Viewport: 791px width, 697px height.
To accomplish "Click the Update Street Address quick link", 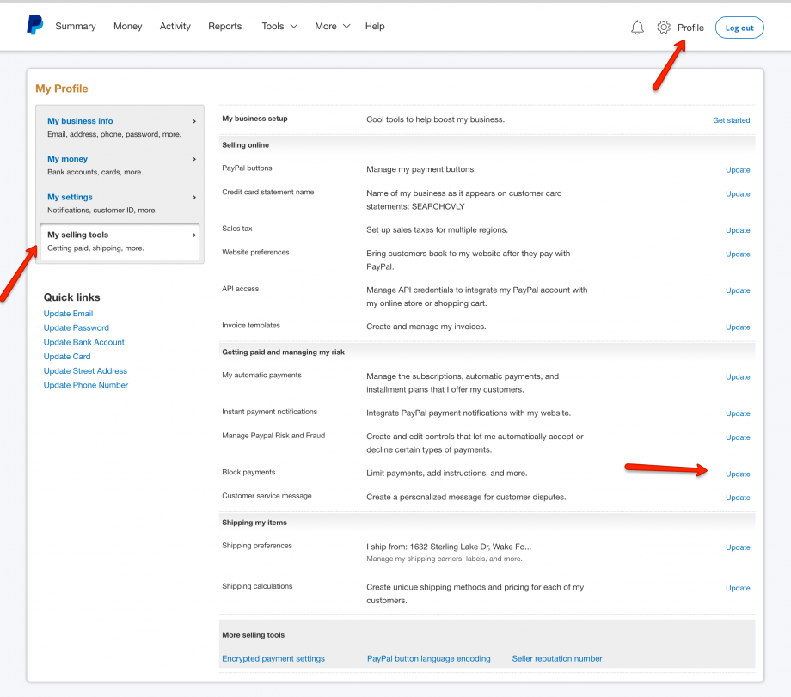I will [85, 371].
